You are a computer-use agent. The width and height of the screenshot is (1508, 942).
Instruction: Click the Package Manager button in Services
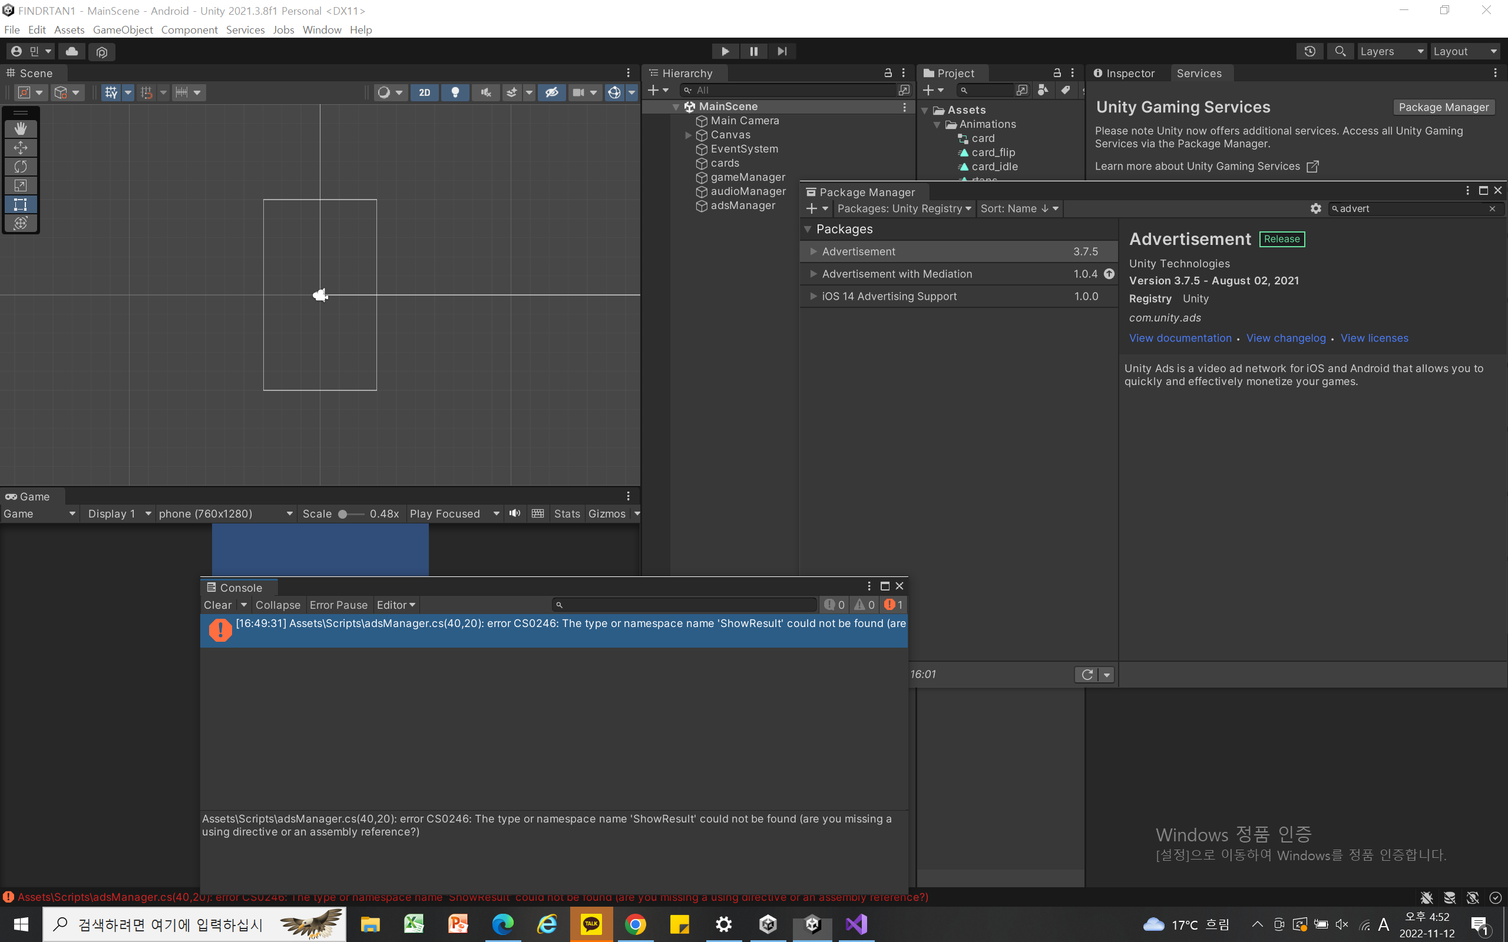[1443, 107]
